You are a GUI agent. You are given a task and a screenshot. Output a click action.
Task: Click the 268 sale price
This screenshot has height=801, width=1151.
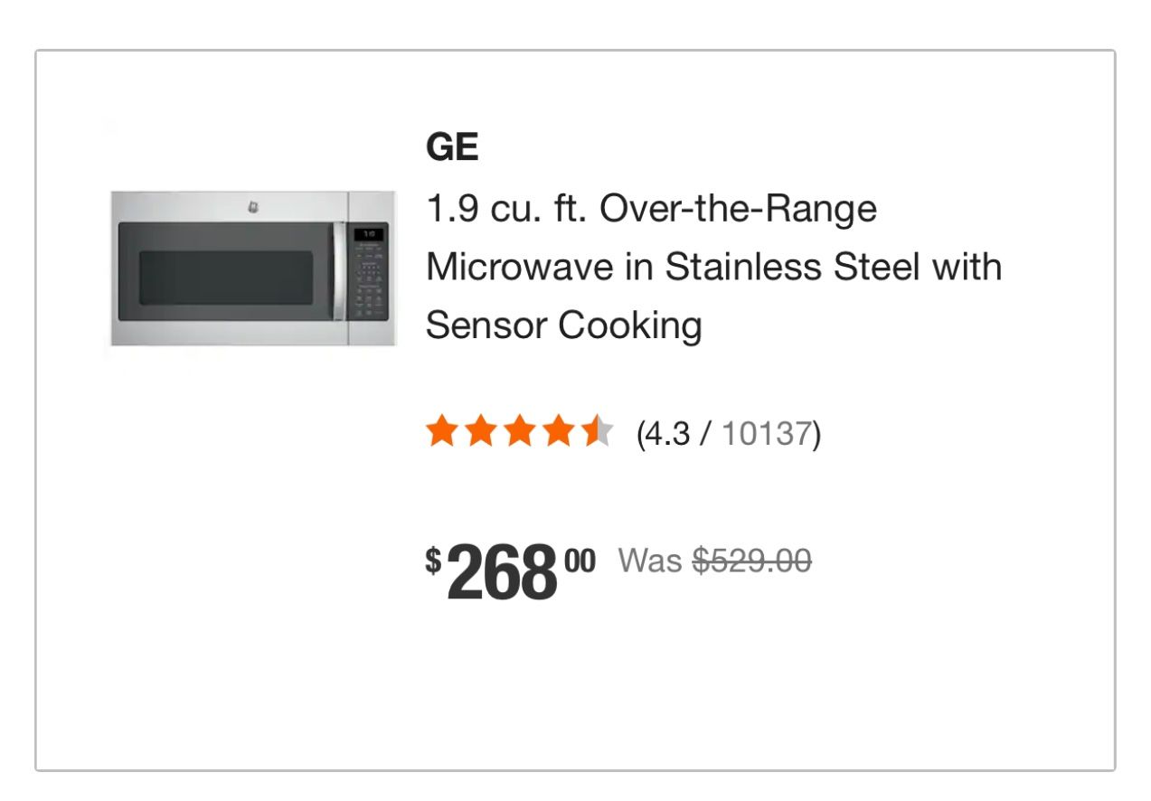(502, 571)
